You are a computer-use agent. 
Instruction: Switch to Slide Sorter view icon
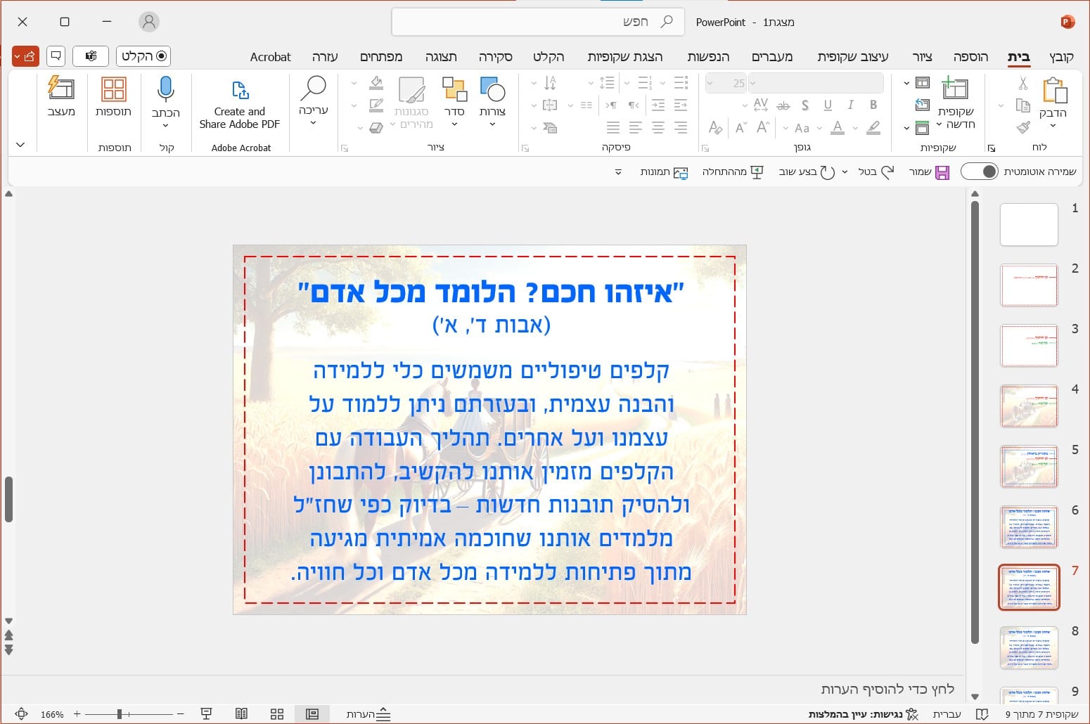(x=277, y=714)
